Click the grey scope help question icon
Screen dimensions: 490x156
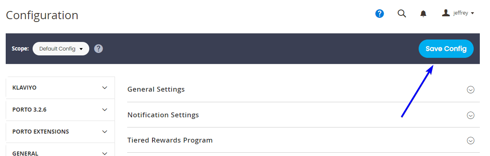tap(98, 48)
